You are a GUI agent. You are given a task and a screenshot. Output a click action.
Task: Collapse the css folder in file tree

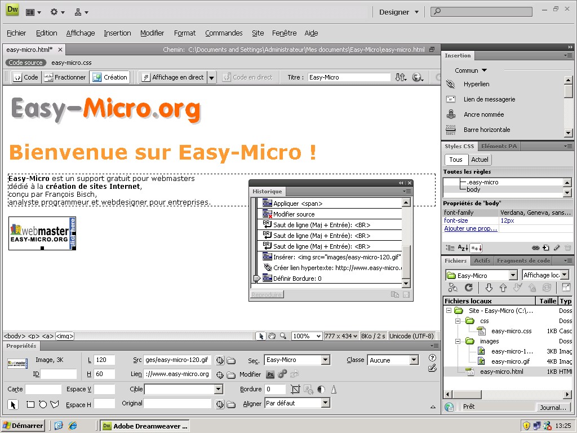click(458, 321)
